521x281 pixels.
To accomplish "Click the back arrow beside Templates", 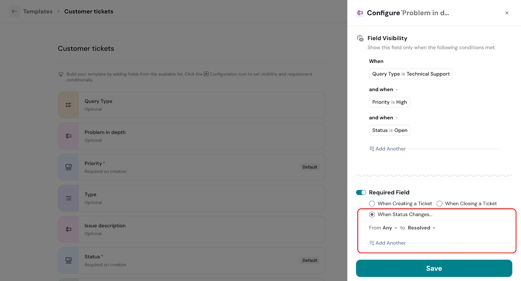I will tap(14, 11).
